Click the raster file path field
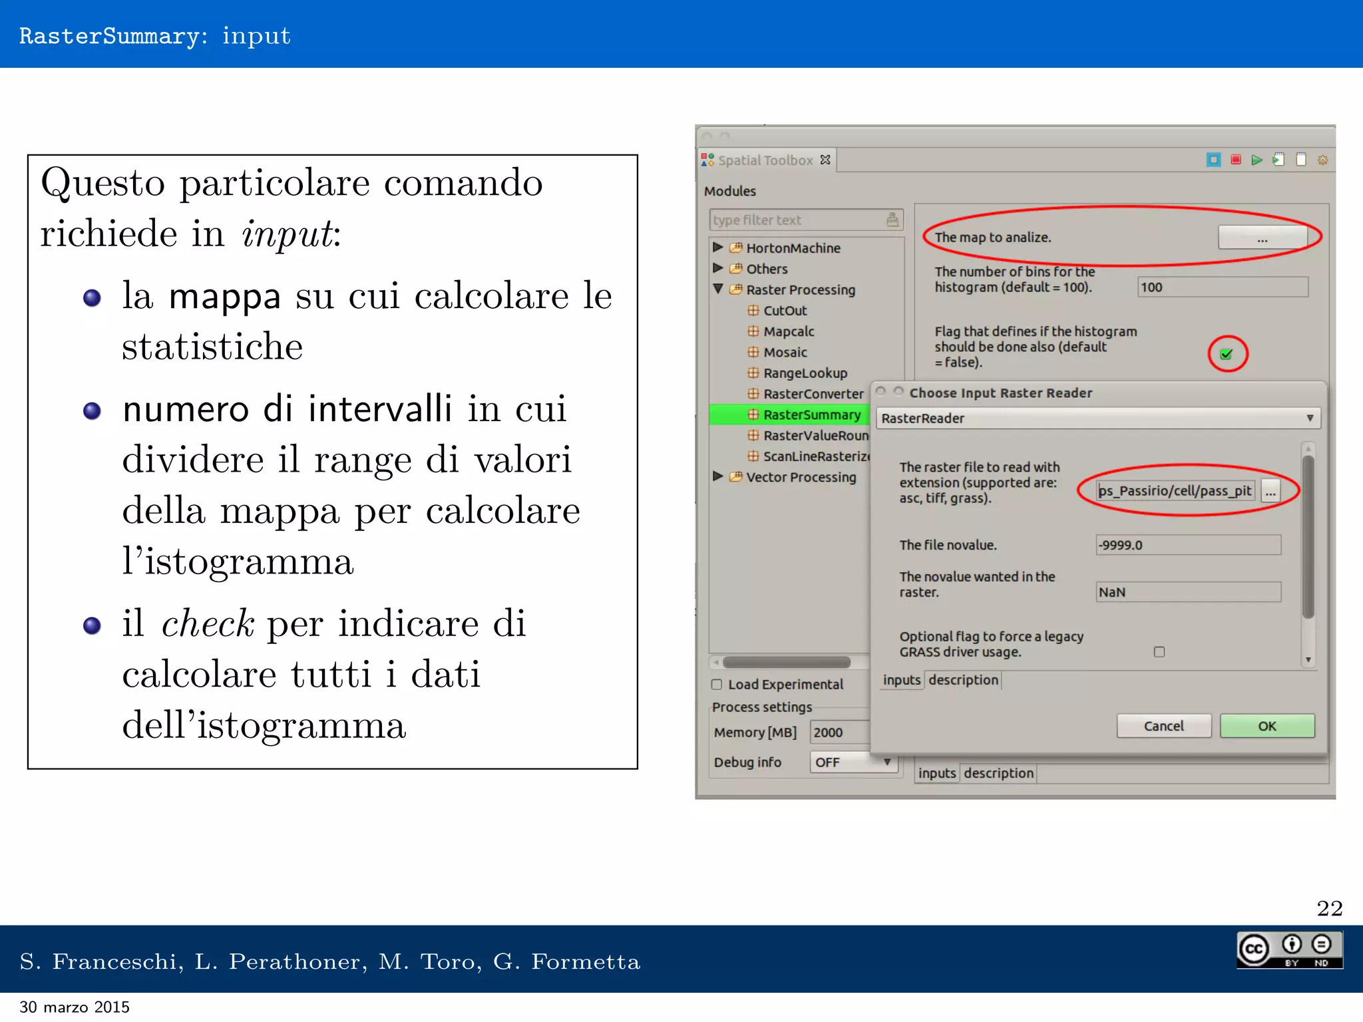The width and height of the screenshot is (1363, 1022). point(1175,491)
